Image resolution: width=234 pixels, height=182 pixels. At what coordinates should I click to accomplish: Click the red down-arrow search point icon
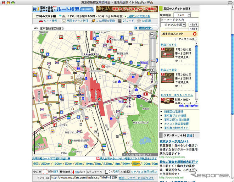[x=73, y=172]
